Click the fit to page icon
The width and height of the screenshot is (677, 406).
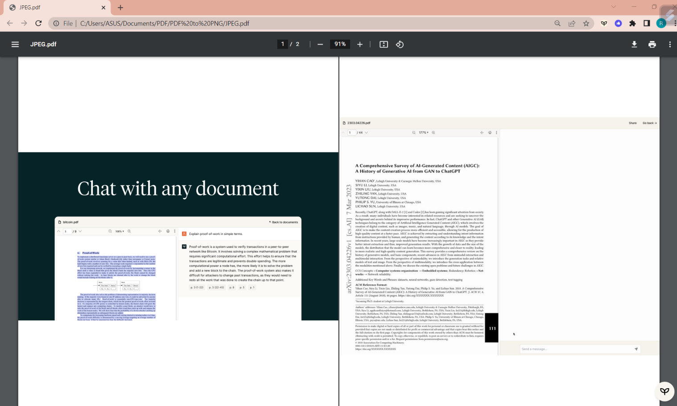(384, 44)
